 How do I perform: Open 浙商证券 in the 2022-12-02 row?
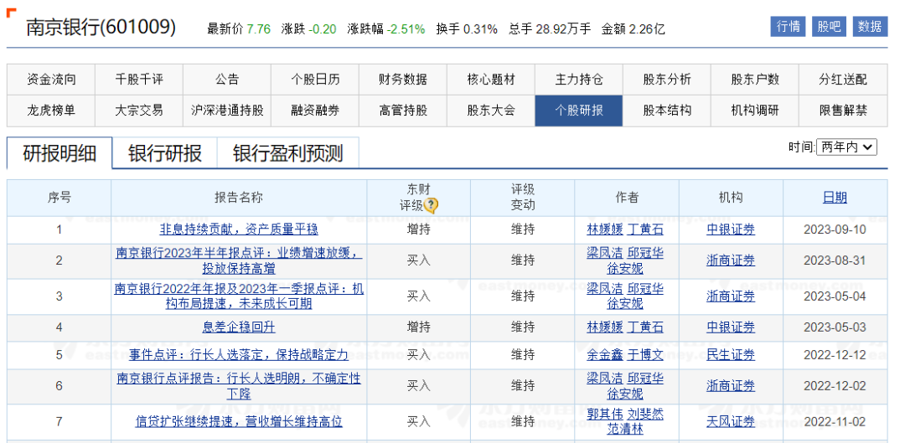click(x=731, y=386)
